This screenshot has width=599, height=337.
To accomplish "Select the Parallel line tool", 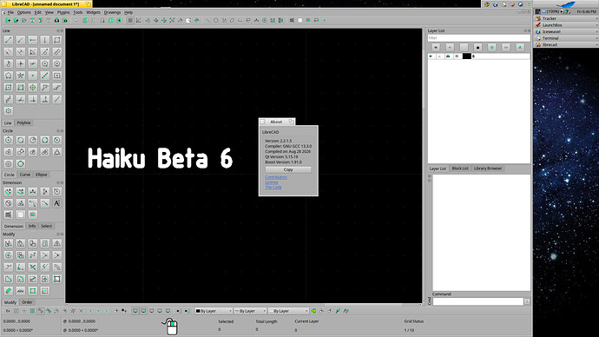I will click(9, 51).
